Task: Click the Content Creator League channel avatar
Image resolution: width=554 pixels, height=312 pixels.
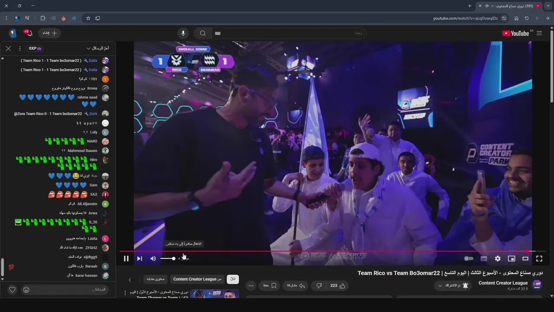Action: tap(537, 285)
